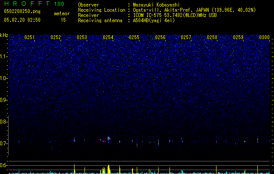Click the Receiving Location label

coord(101,10)
